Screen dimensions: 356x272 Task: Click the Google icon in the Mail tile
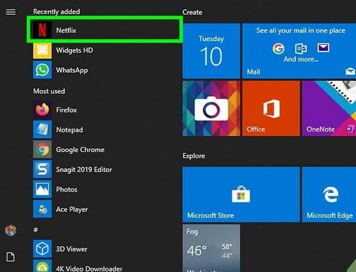(279, 48)
